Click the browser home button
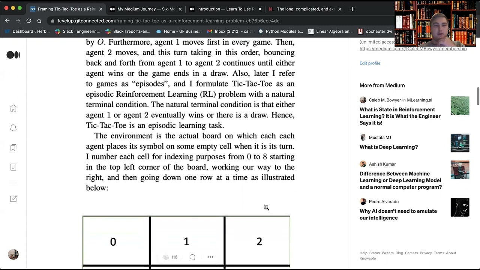Image resolution: width=480 pixels, height=270 pixels. pyautogui.click(x=39, y=21)
